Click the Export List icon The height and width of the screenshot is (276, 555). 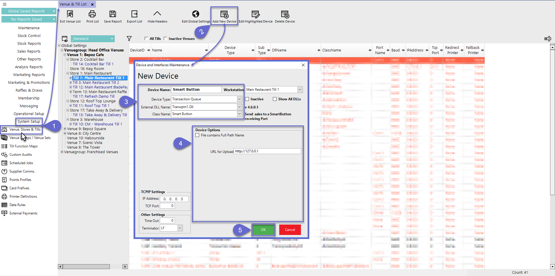pos(134,14)
